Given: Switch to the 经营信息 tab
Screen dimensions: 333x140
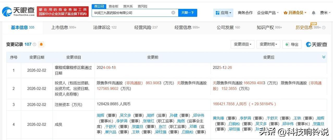Looking at the screenshot, I should (187, 27).
